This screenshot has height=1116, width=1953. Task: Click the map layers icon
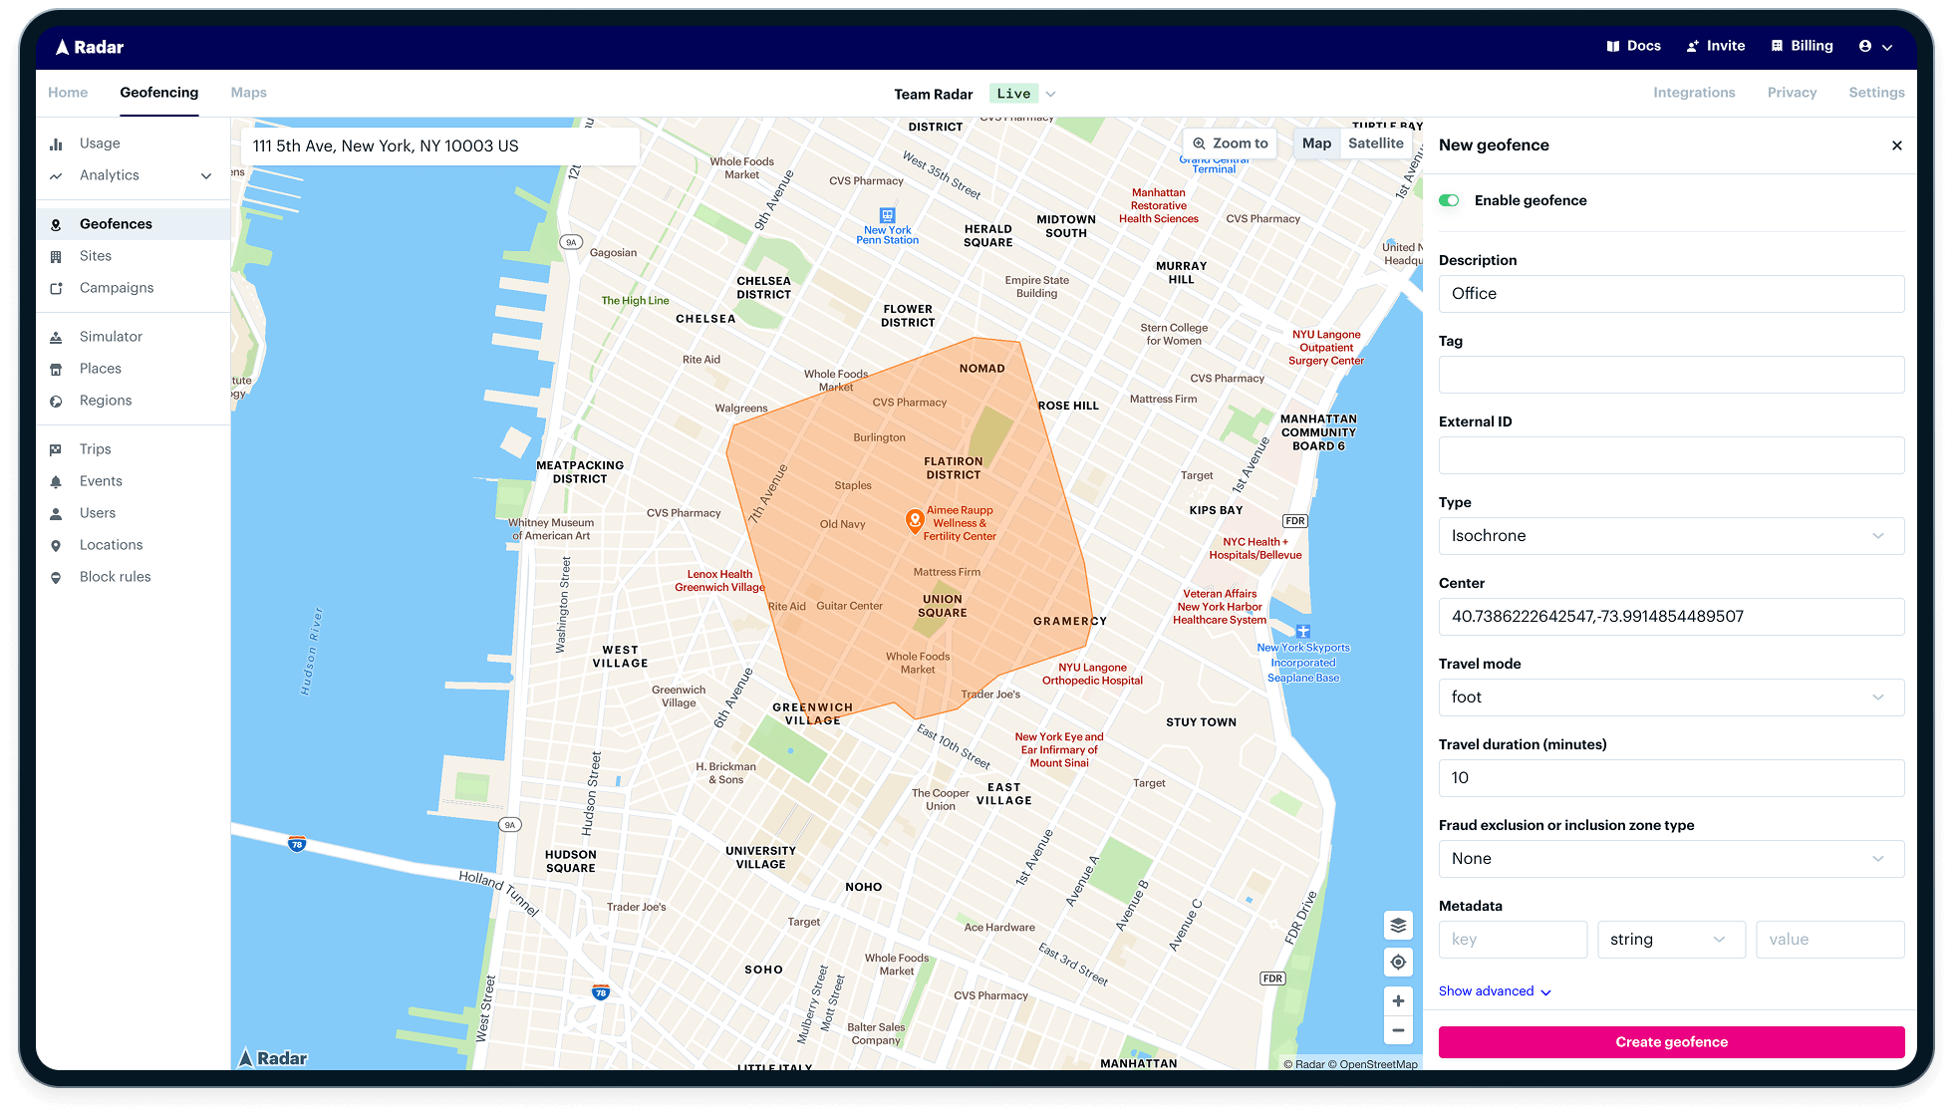[1398, 925]
